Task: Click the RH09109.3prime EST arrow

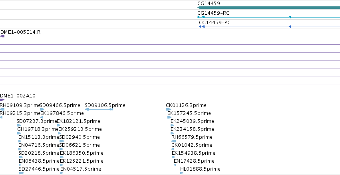Action: click(x=2, y=109)
